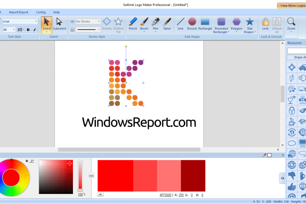Add a Polygon shape

[x=237, y=25]
